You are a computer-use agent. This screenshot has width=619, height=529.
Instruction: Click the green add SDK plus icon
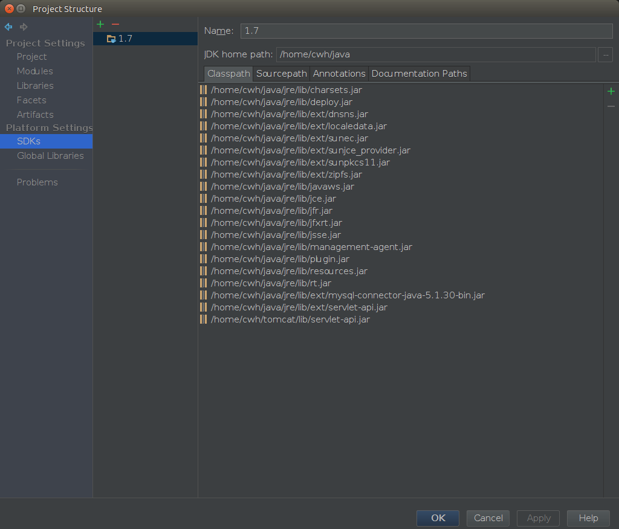click(x=100, y=24)
